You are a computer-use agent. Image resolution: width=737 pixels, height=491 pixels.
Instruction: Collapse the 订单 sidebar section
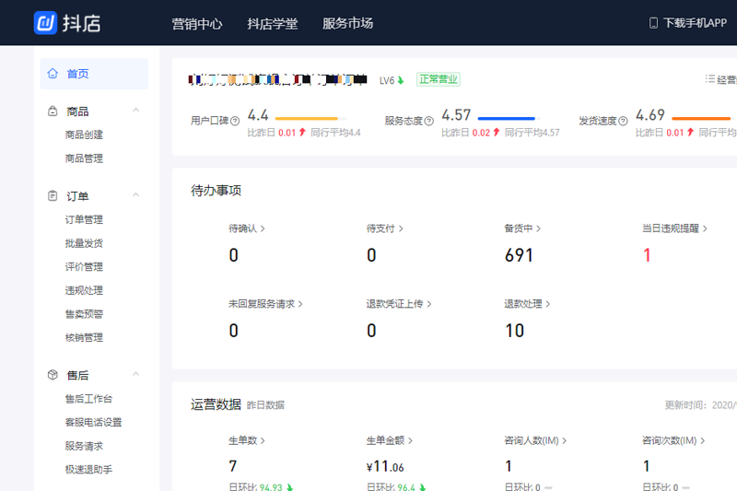click(x=135, y=196)
